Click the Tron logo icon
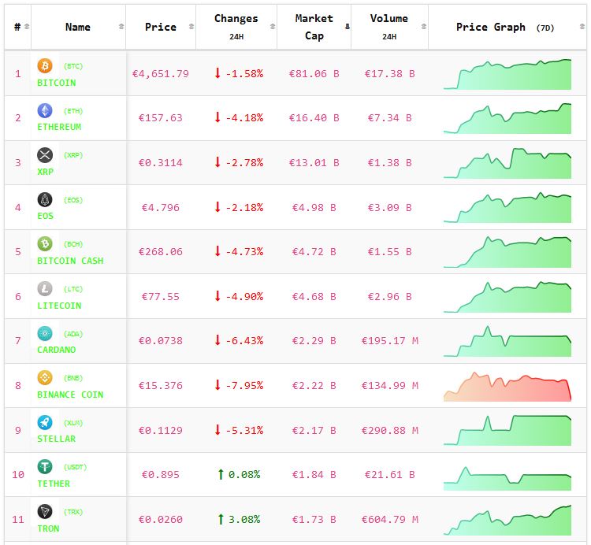The image size is (591, 545). point(45,512)
